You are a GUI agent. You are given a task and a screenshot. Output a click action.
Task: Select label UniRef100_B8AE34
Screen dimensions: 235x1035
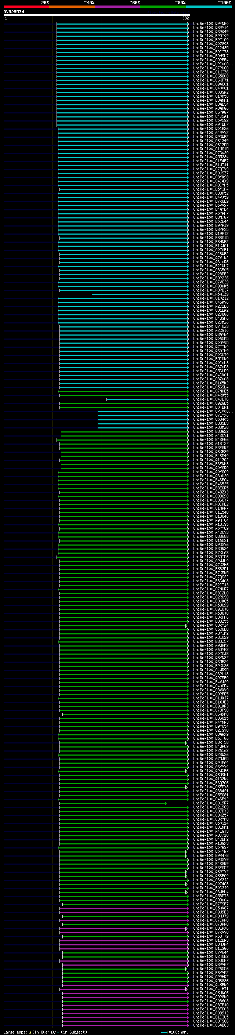tap(211, 105)
